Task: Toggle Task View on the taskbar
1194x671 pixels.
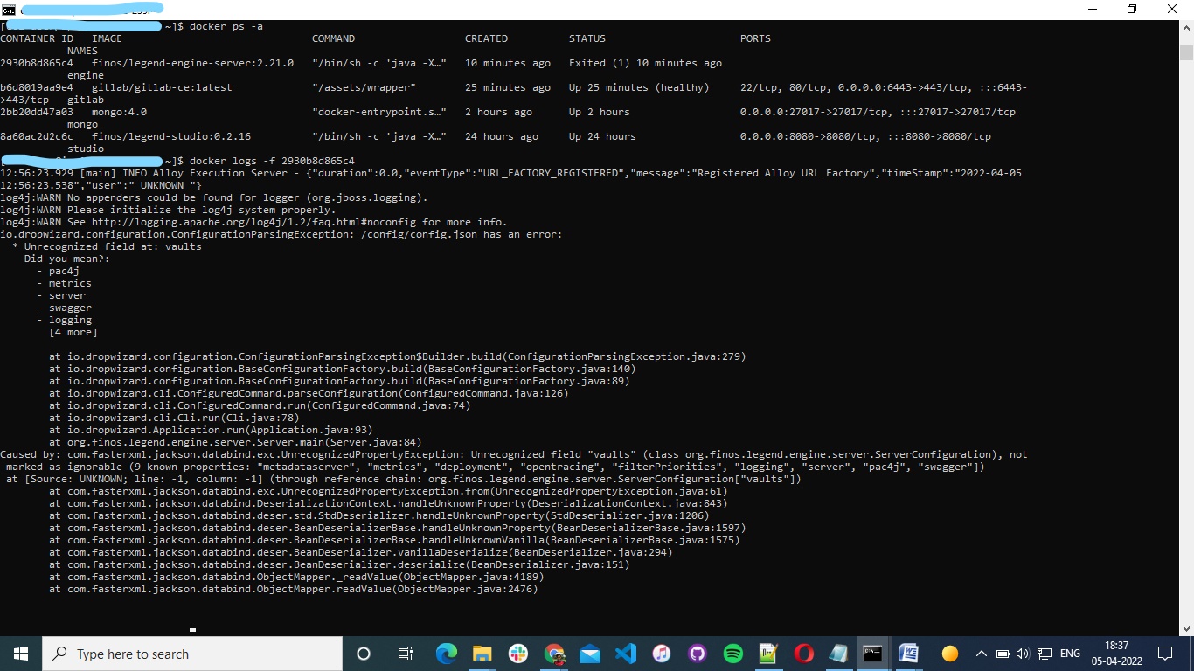Action: click(x=405, y=653)
